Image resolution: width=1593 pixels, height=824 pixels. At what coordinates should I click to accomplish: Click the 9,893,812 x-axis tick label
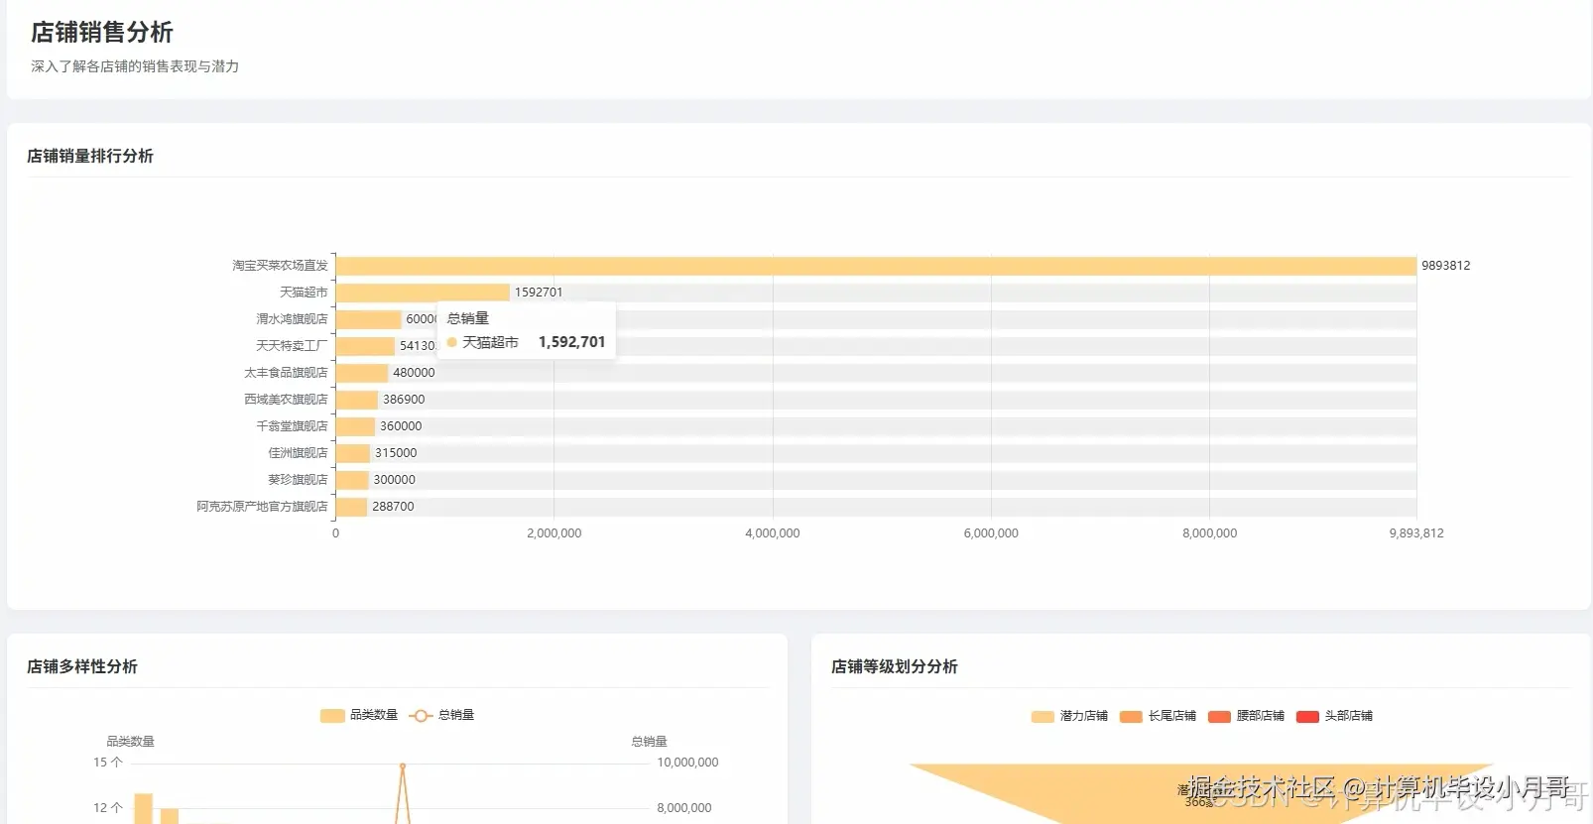click(x=1416, y=533)
